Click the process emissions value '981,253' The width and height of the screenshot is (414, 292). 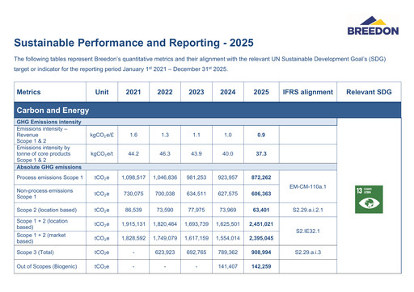coord(196,177)
